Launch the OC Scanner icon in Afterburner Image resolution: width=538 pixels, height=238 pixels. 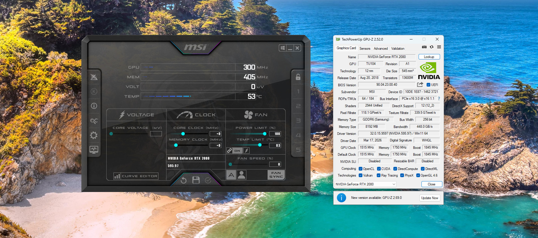(94, 121)
